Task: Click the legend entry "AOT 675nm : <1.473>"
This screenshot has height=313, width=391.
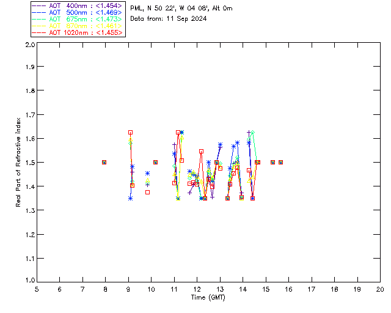Action: pyautogui.click(x=78, y=19)
